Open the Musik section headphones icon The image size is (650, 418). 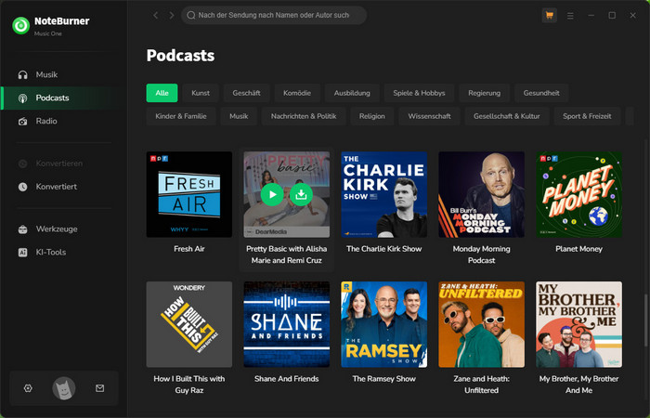pyautogui.click(x=23, y=74)
